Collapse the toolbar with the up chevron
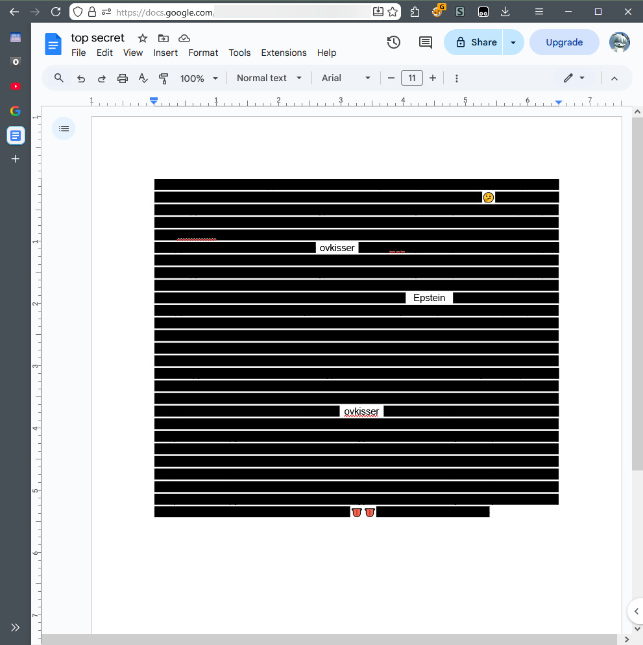 pyautogui.click(x=614, y=79)
